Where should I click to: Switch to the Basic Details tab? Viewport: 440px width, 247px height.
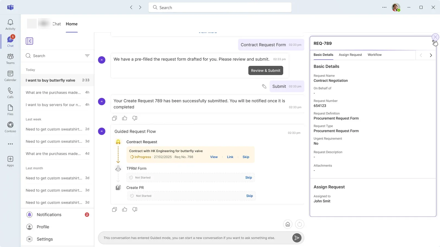[323, 55]
